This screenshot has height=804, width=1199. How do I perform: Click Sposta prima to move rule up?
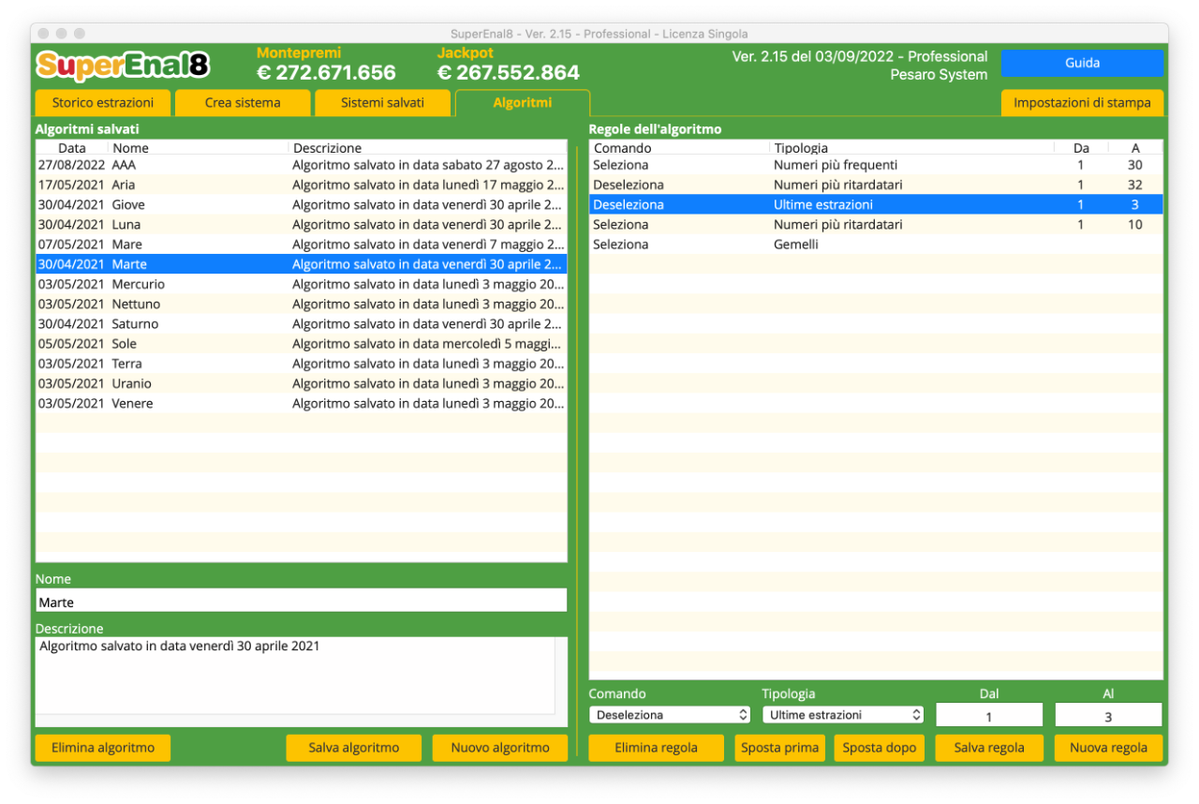(780, 748)
